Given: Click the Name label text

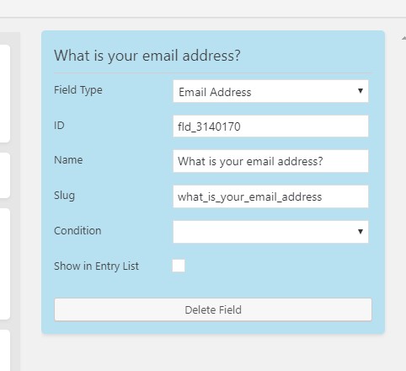Looking at the screenshot, I should coord(68,160).
